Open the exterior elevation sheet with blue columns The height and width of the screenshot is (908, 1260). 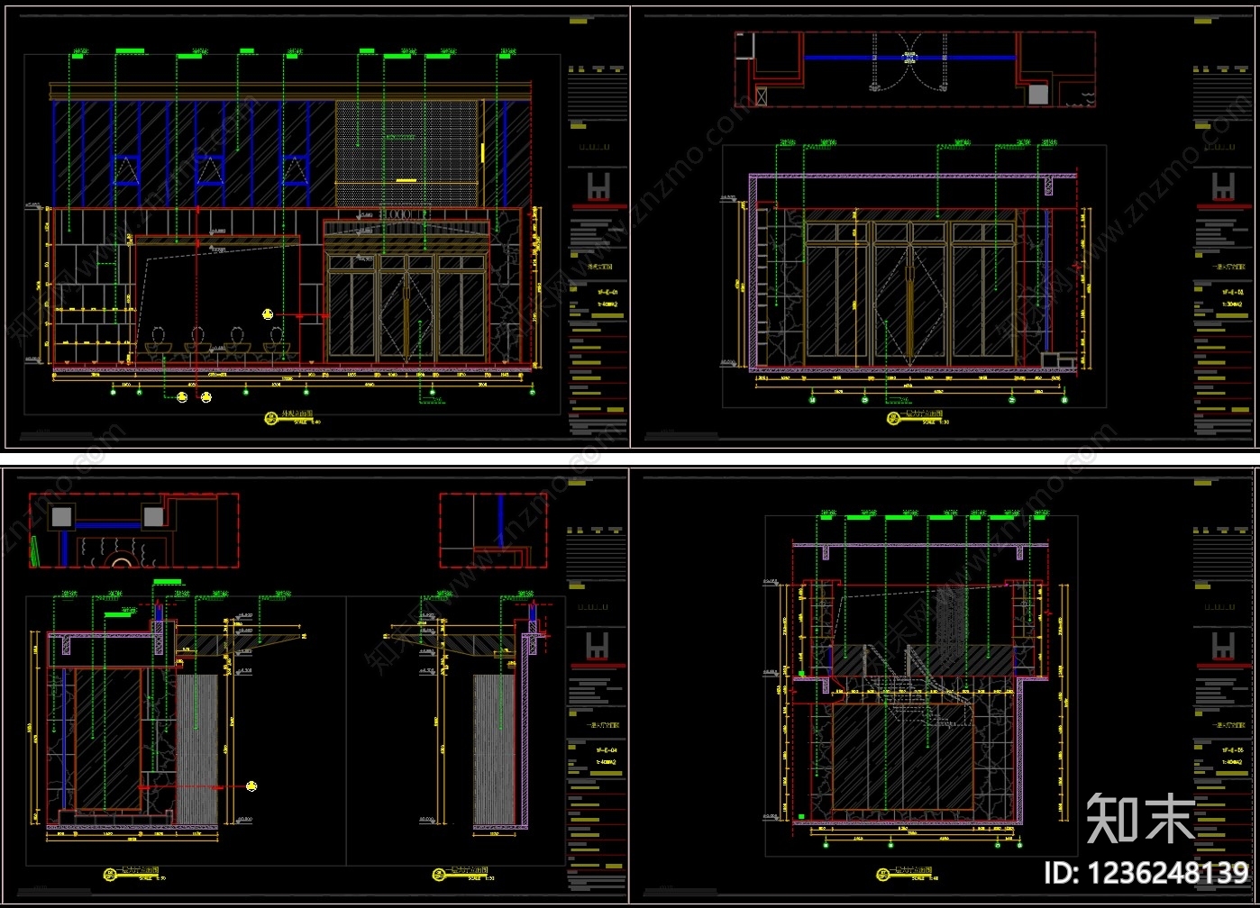pyautogui.click(x=315, y=226)
